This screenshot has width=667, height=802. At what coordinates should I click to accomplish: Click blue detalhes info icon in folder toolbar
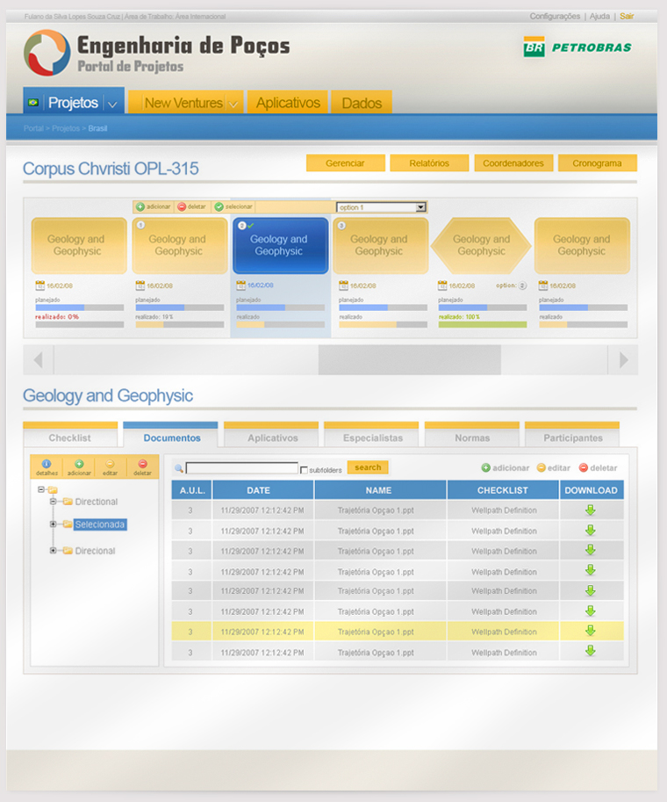pyautogui.click(x=47, y=464)
